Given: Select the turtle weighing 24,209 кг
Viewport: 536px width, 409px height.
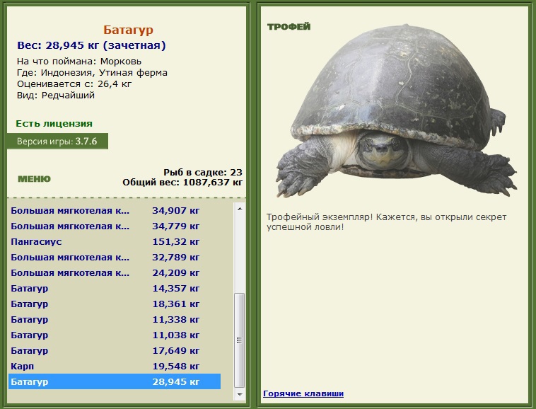Looking at the screenshot, I should (115, 273).
